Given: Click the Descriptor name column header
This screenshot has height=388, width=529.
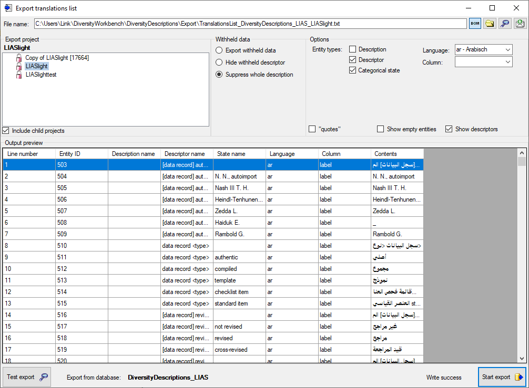Looking at the screenshot, I should pos(187,154).
